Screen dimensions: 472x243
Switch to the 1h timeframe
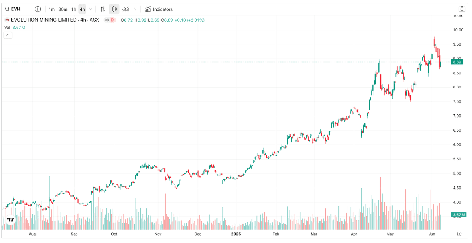click(74, 9)
